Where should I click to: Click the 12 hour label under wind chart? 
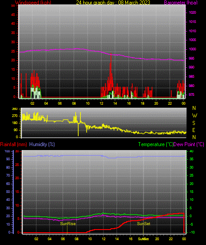pos(101,103)
